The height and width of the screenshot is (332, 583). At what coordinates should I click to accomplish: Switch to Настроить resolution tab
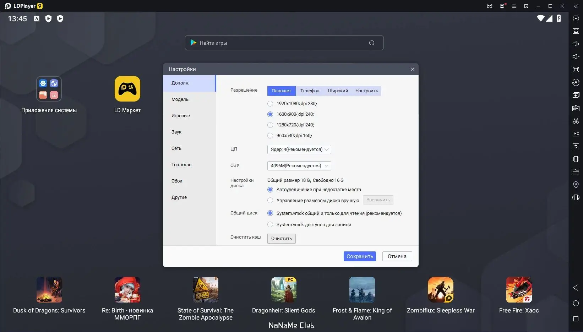(x=367, y=91)
